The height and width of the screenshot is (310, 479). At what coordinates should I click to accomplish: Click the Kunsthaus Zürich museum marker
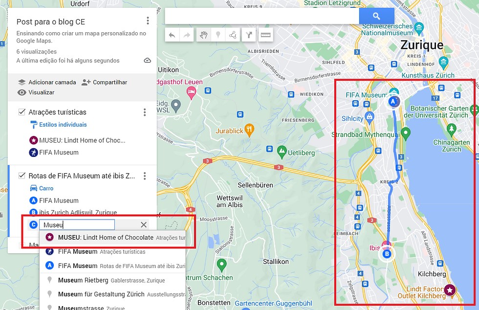(x=443, y=62)
